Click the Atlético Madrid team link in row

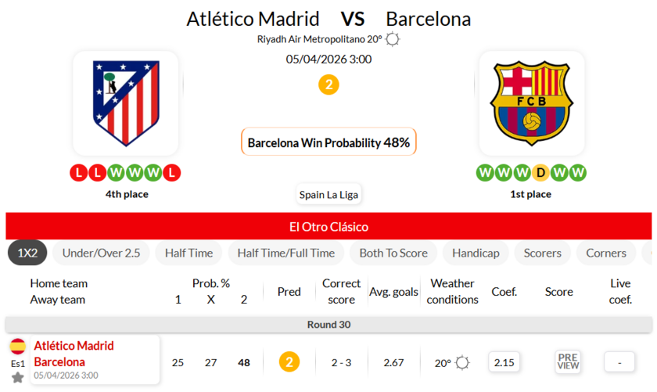74,346
